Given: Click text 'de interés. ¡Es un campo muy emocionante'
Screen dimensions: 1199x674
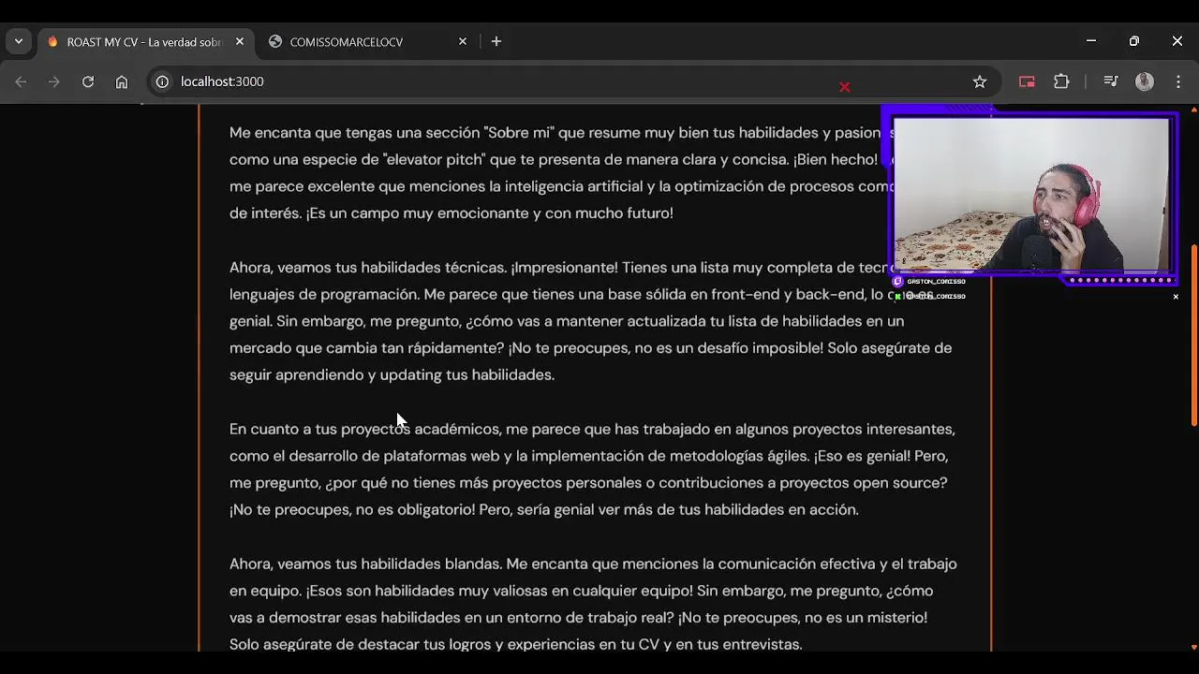Looking at the screenshot, I should [x=379, y=213].
